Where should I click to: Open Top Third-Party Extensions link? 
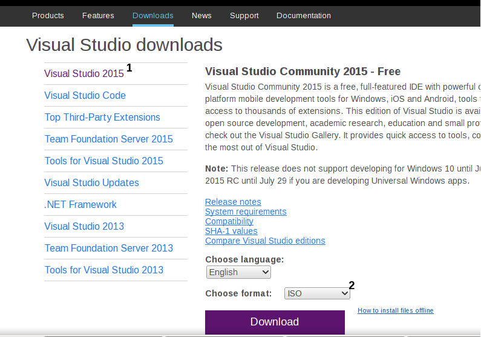point(102,117)
